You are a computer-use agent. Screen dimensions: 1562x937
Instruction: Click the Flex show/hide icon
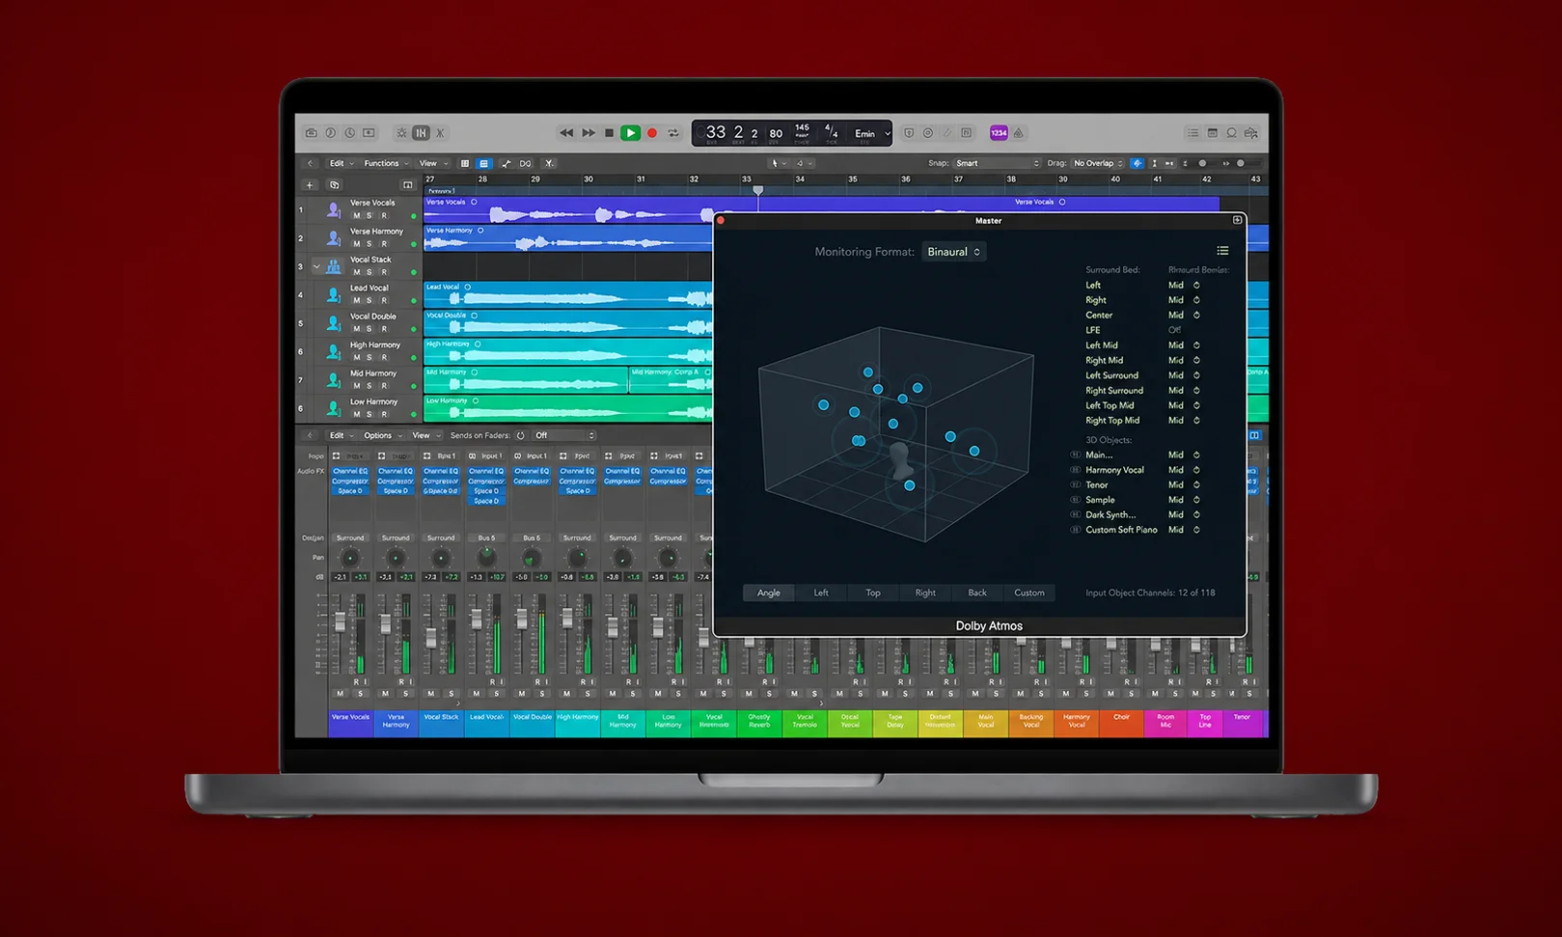pyautogui.click(x=526, y=163)
